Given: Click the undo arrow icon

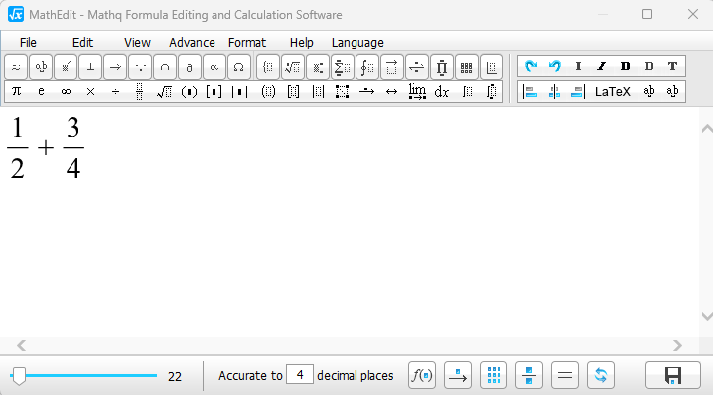Looking at the screenshot, I should pyautogui.click(x=555, y=66).
